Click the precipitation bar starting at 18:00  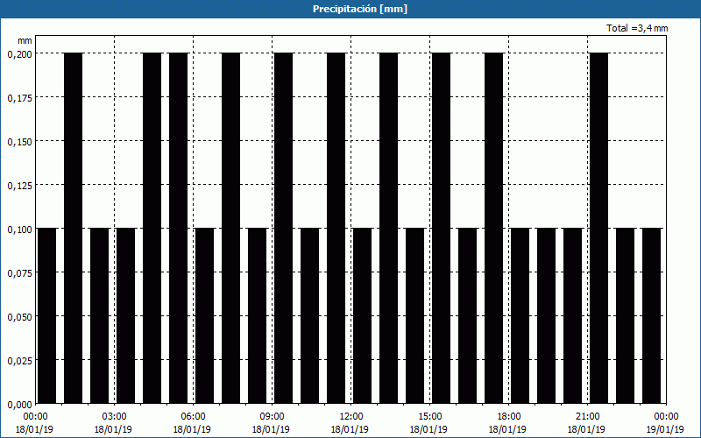coord(520,315)
